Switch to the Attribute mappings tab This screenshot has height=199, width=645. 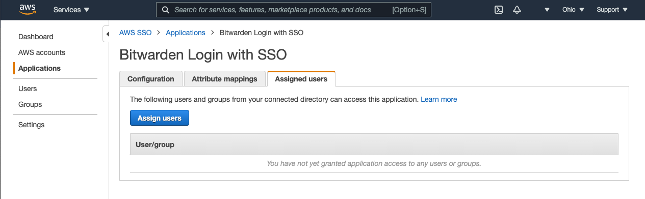click(224, 79)
